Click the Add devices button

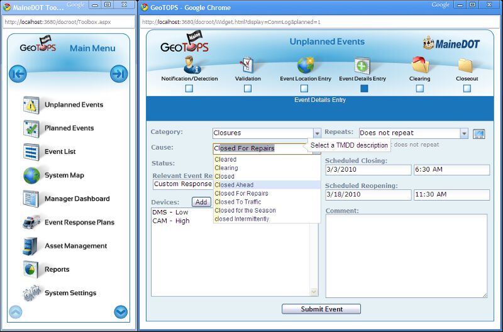(x=201, y=202)
